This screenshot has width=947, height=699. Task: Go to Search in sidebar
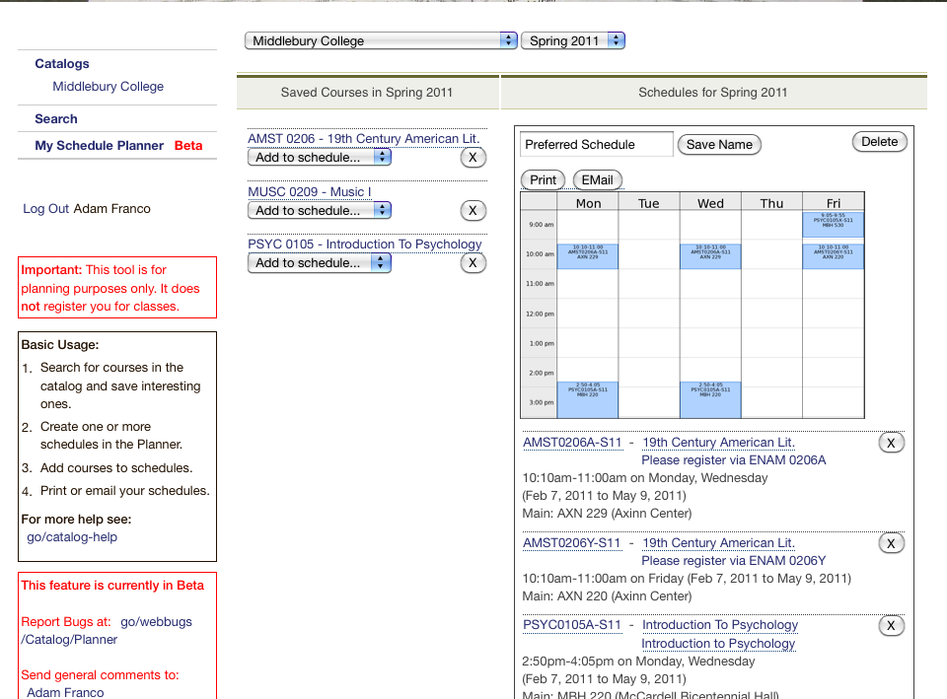[55, 119]
